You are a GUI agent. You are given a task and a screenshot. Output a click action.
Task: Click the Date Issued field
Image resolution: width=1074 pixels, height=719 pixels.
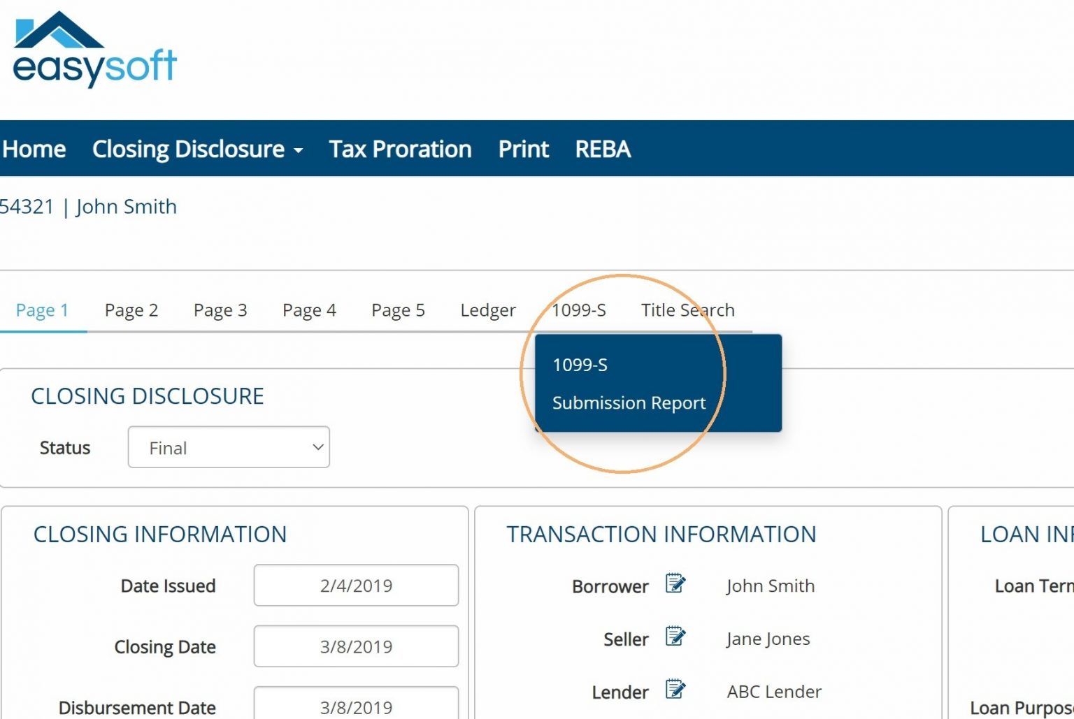pyautogui.click(x=355, y=586)
